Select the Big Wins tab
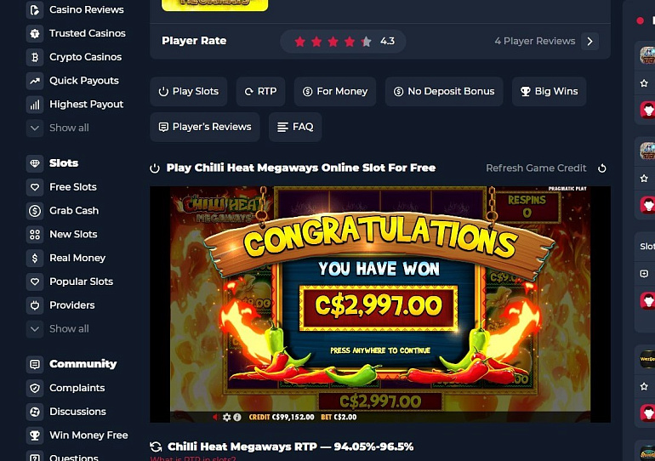This screenshot has height=461, width=655. tap(549, 92)
